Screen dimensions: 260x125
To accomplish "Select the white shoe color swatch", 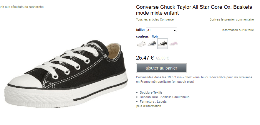I will coord(141,44).
